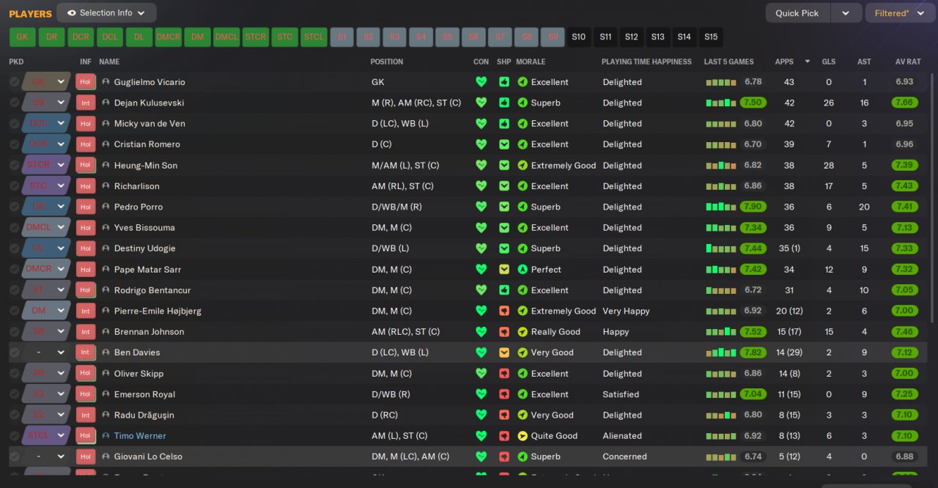Click the morale icon for Pape Matar Sarr
Viewport: 938px width, 488px height.
click(522, 270)
